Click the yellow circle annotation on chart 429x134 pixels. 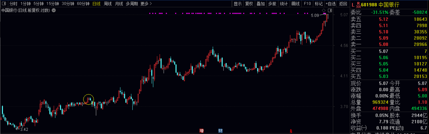[88, 99]
